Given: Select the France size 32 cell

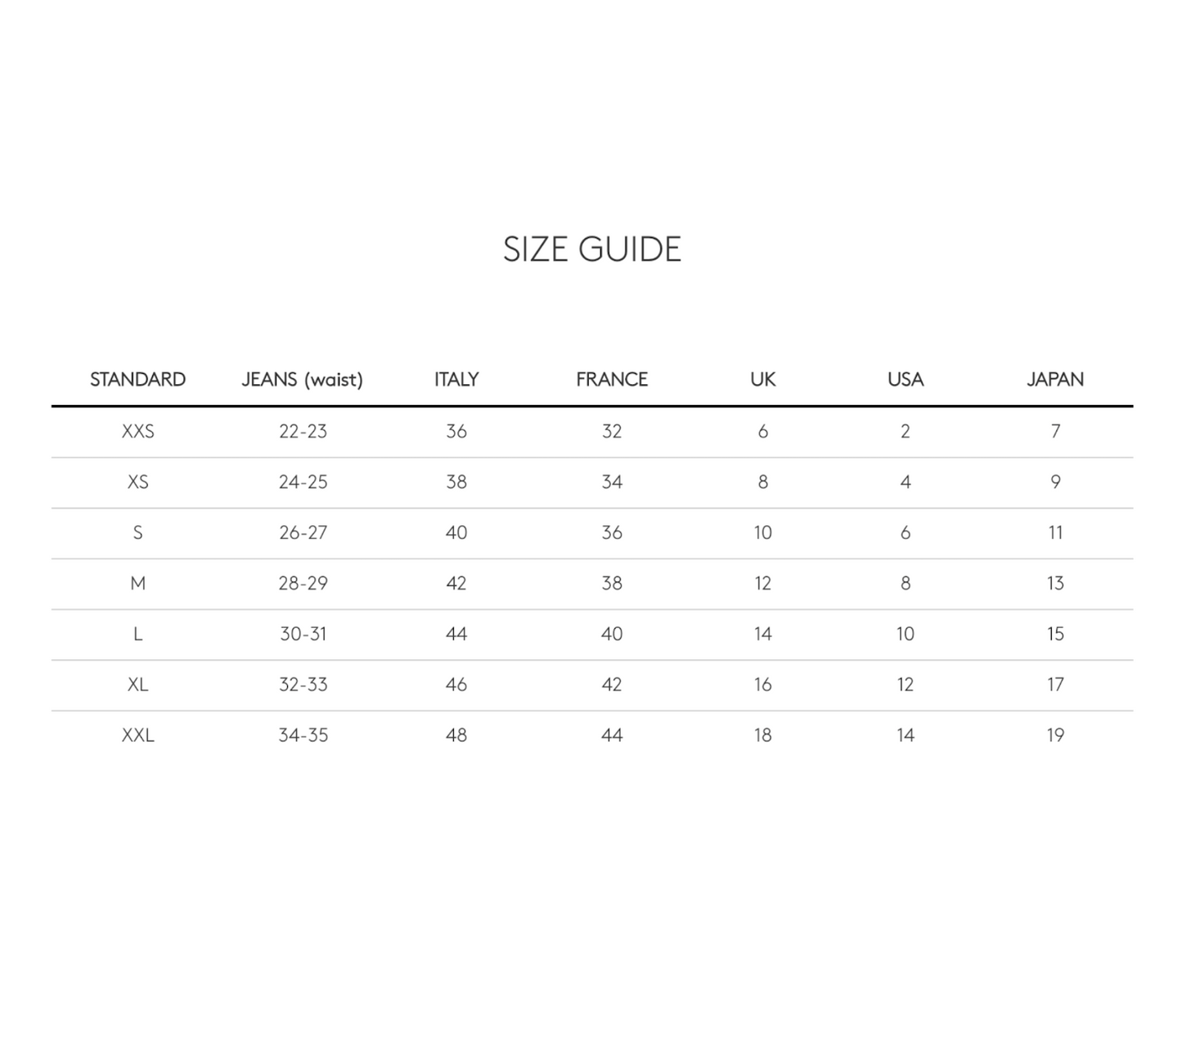Looking at the screenshot, I should (612, 431).
